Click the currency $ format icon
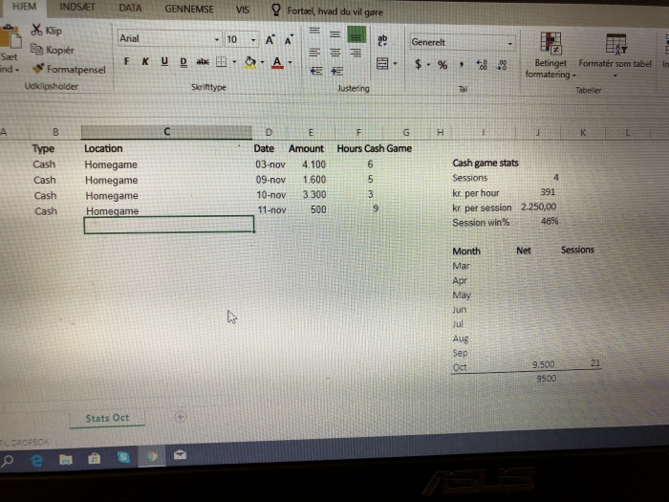The image size is (669, 502). [419, 64]
